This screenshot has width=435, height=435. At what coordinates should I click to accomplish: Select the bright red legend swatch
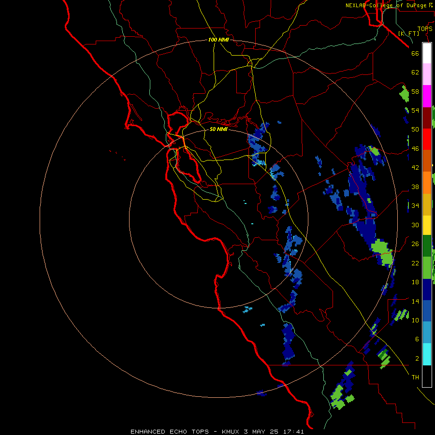click(427, 139)
